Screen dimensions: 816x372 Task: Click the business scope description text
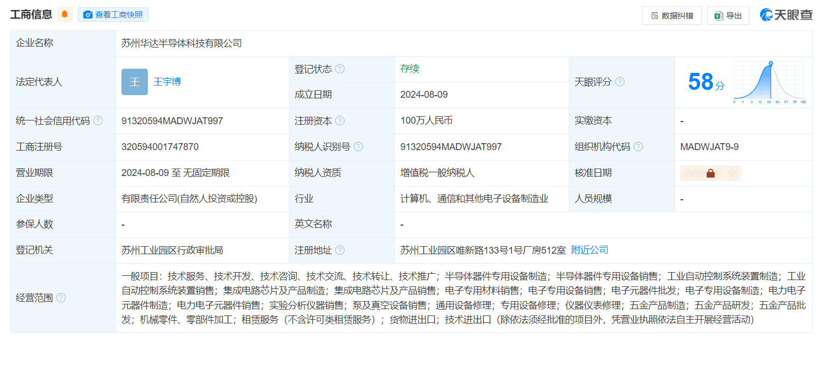tap(464, 298)
